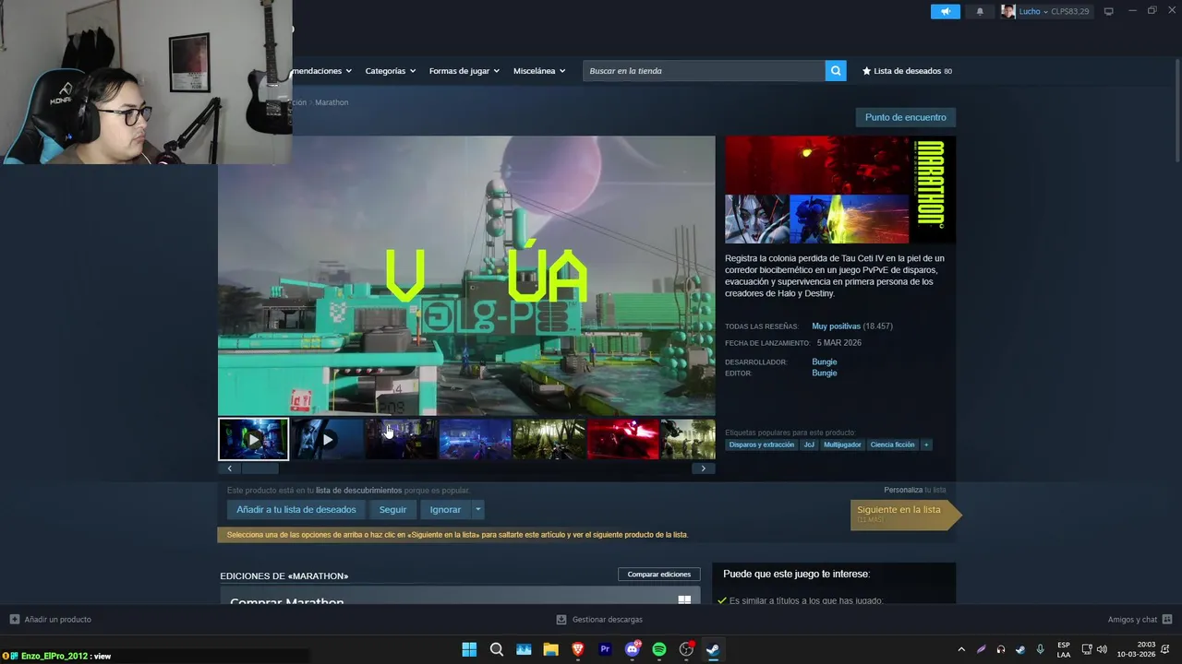Click 'Añadir un producto' at bottom left

pyautogui.click(x=51, y=620)
